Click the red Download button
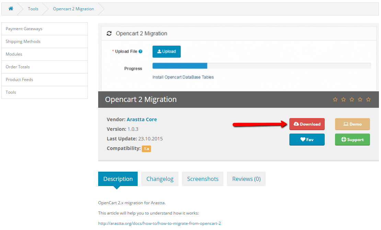Image resolution: width=381 pixels, height=230 pixels. click(307, 124)
